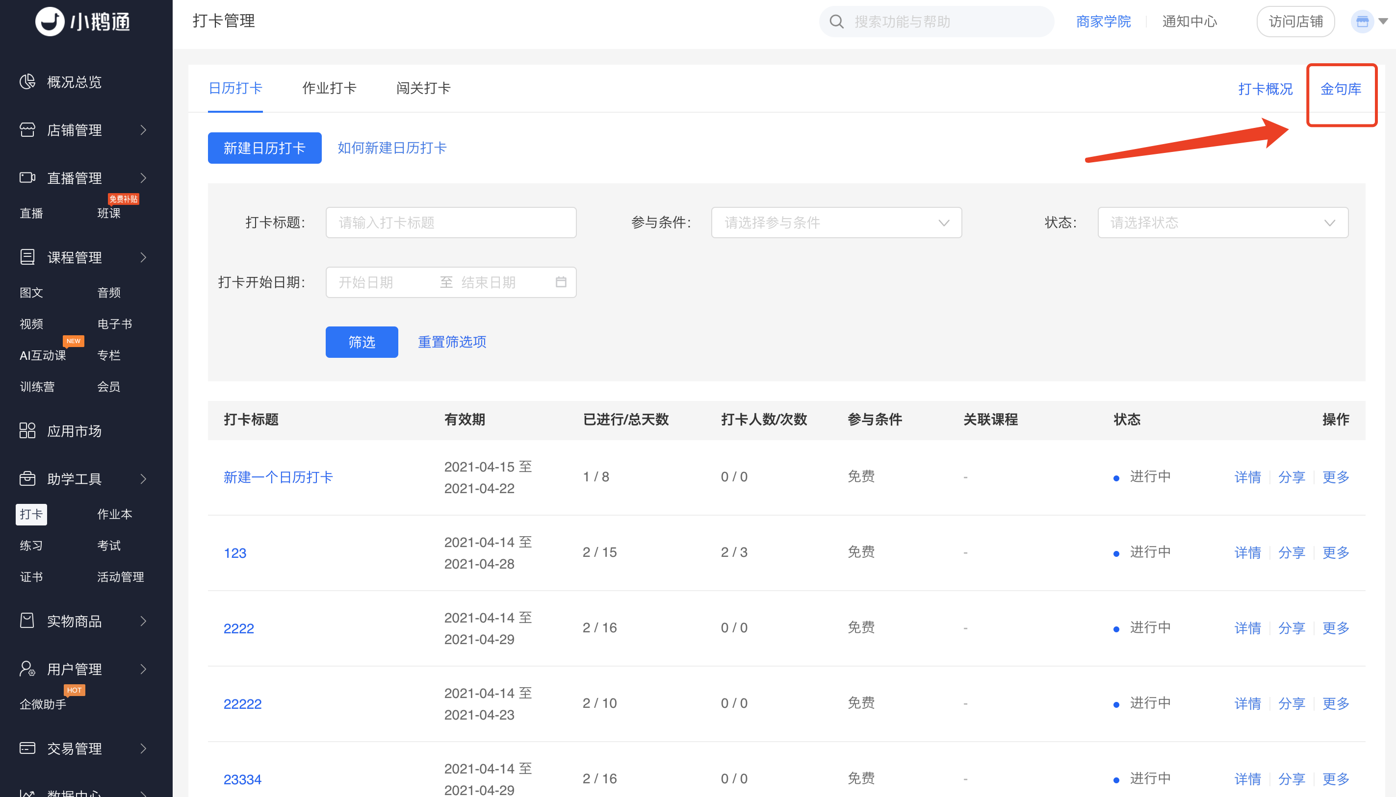Viewport: 1396px width, 797px height.
Task: Expand 用户管理 submenu chevron
Action: [x=144, y=669]
